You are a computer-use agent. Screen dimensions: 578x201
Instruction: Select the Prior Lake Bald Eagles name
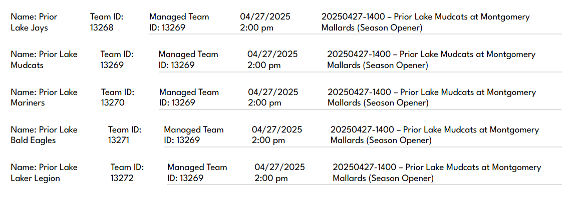pyautogui.click(x=44, y=134)
